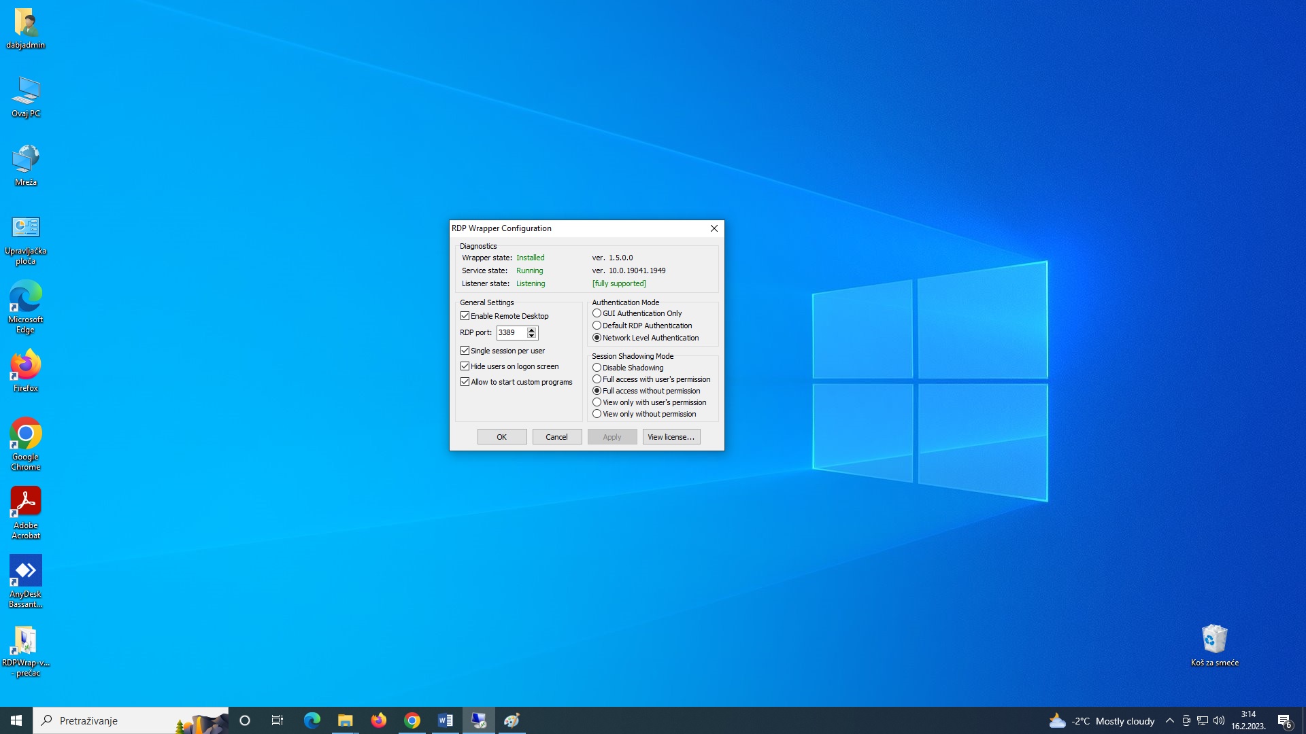
Task: Click inside the RDP port field
Action: pos(512,333)
